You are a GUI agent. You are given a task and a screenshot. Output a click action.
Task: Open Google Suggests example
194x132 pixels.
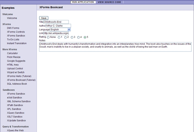16,61
